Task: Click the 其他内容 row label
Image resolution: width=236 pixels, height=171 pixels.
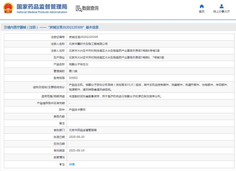Action: 59,116
